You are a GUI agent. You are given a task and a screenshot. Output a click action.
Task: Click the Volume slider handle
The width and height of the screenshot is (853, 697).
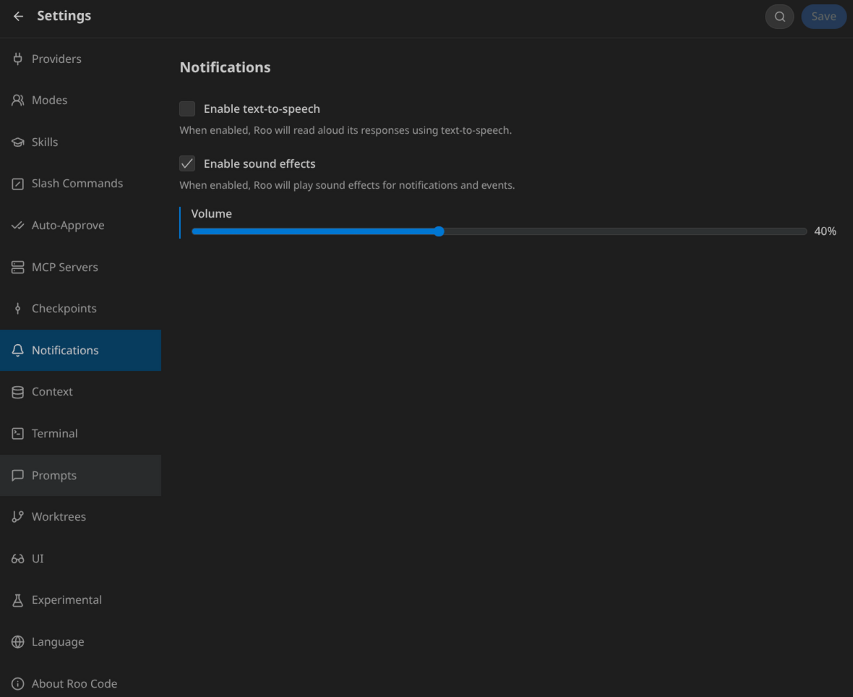coord(439,231)
